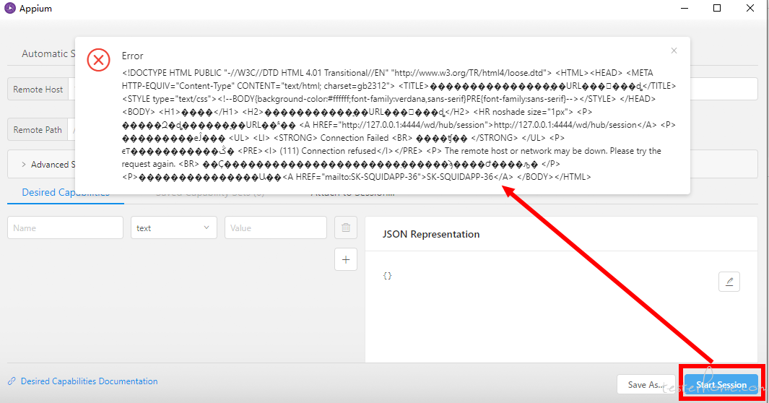Click the Save As button
Image resolution: width=769 pixels, height=403 pixels.
(646, 385)
